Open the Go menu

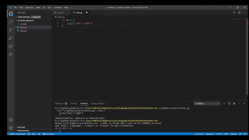coord(44,7)
